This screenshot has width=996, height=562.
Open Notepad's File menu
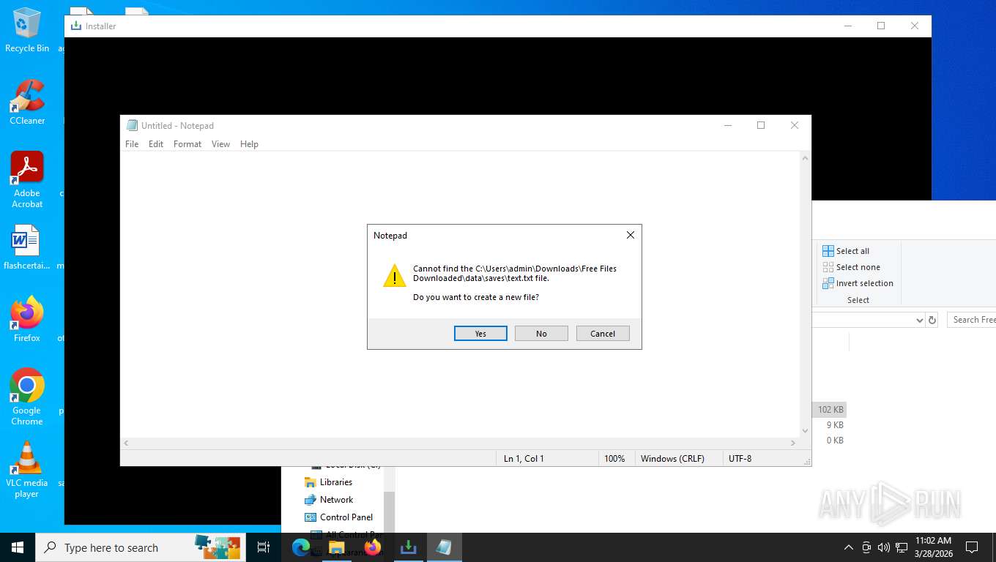point(132,144)
